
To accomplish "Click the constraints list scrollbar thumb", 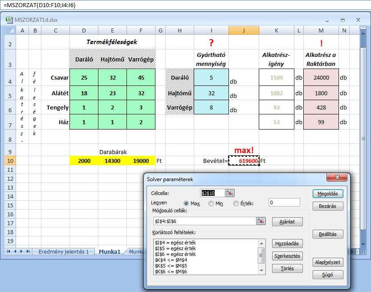I will tap(261, 255).
